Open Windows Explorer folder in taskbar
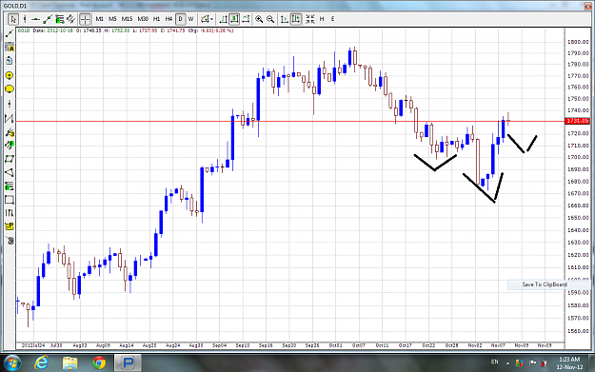 (70, 362)
